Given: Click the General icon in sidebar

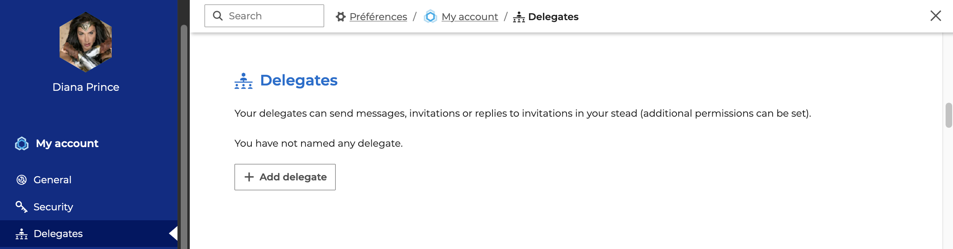Looking at the screenshot, I should [x=21, y=180].
